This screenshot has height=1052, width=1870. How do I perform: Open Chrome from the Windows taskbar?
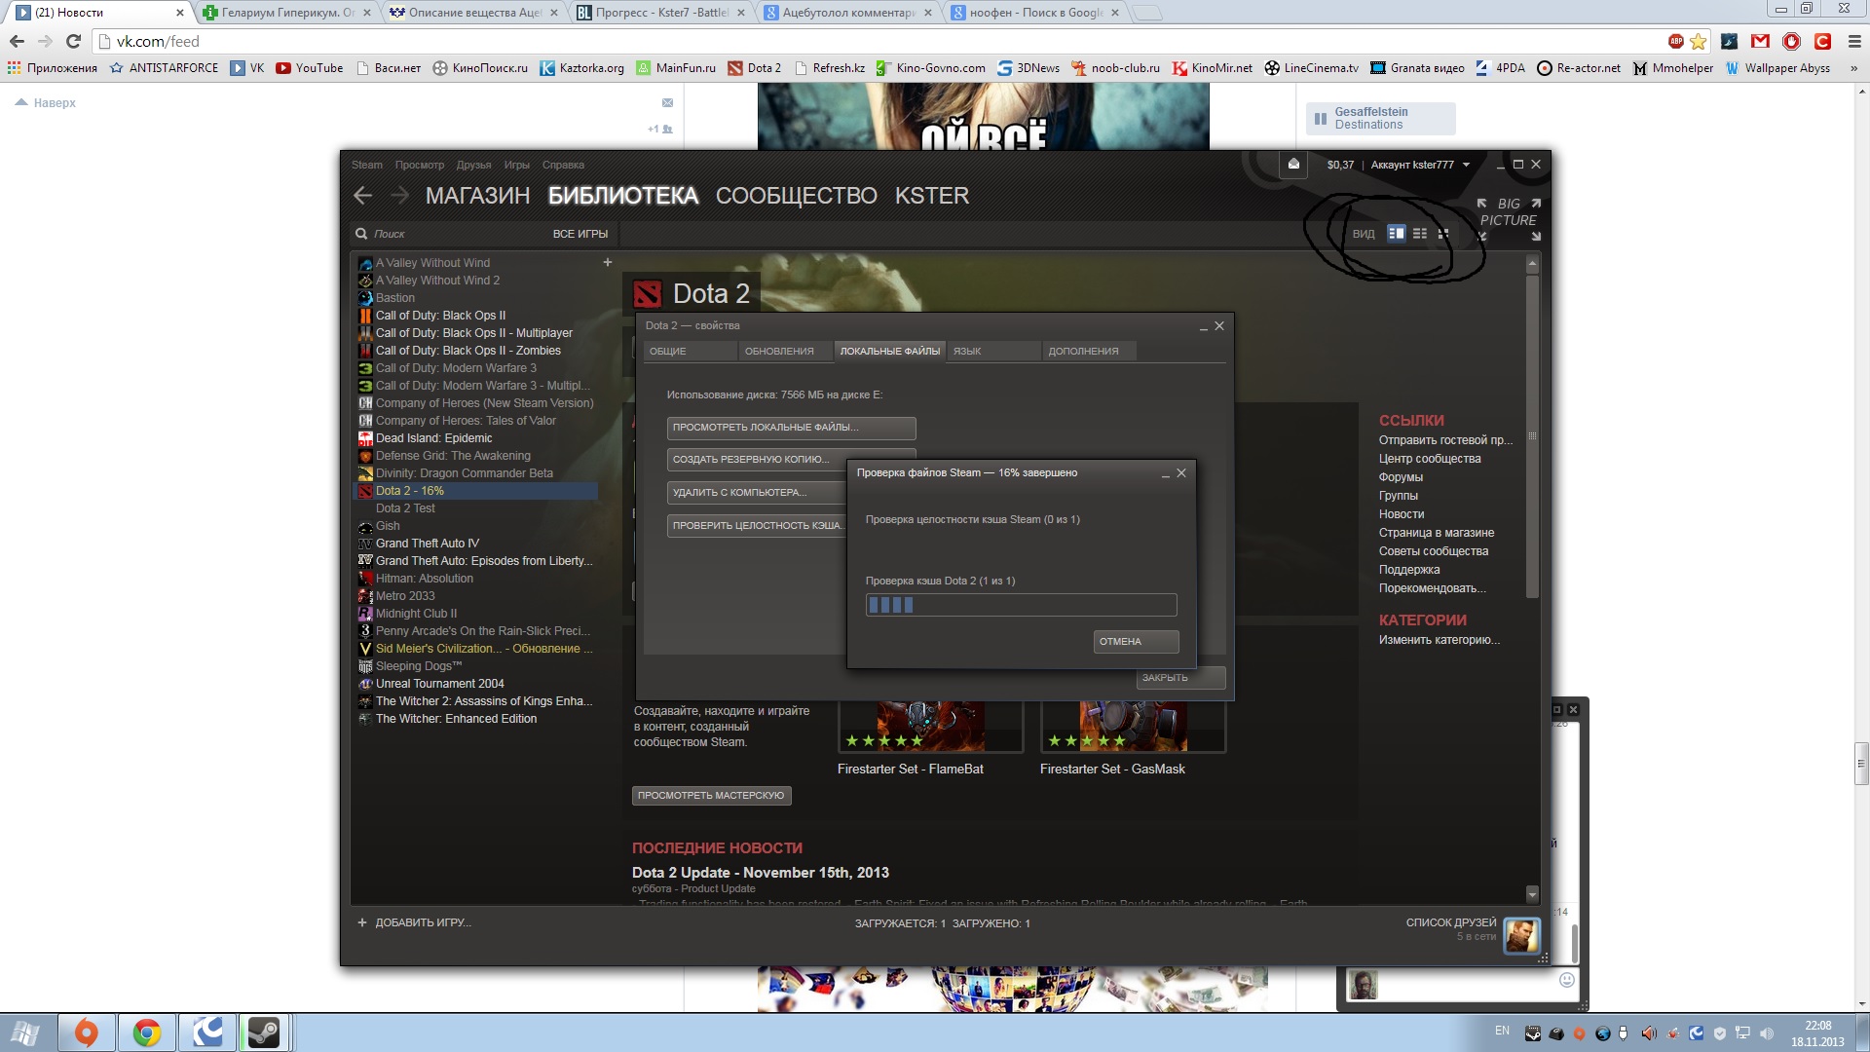(x=146, y=1032)
